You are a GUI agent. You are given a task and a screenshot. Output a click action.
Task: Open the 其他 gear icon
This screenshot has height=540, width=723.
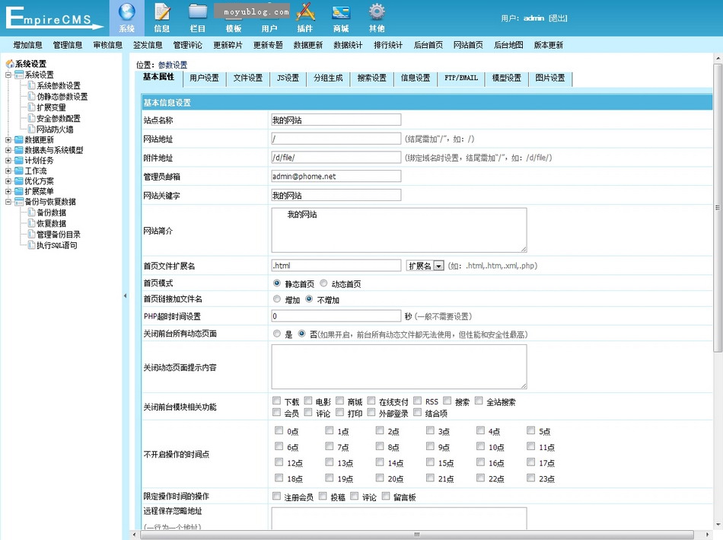pyautogui.click(x=377, y=12)
